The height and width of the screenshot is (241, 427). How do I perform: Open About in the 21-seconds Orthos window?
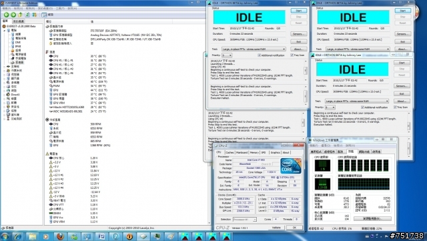pyautogui.click(x=402, y=101)
